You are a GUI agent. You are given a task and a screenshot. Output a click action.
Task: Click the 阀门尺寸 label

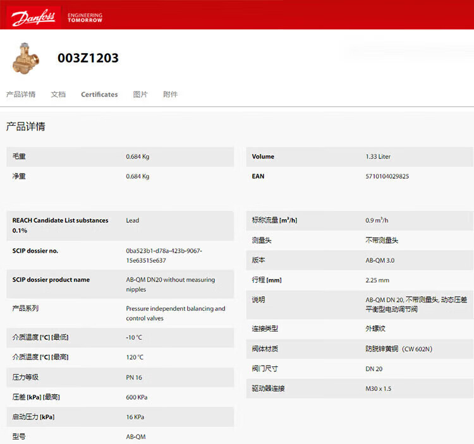265,368
